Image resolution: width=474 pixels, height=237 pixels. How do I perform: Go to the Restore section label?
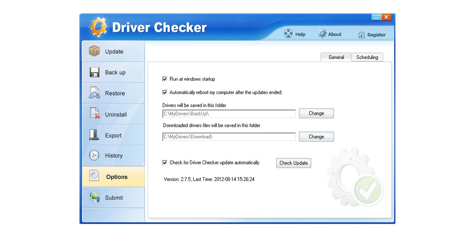[x=115, y=93]
